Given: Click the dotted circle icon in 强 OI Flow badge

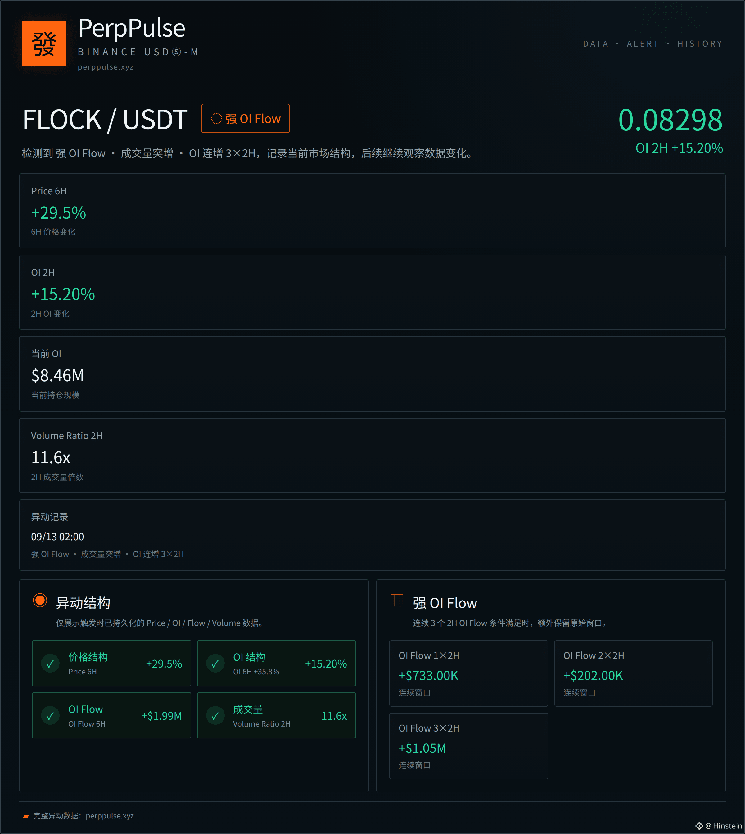Looking at the screenshot, I should [217, 119].
